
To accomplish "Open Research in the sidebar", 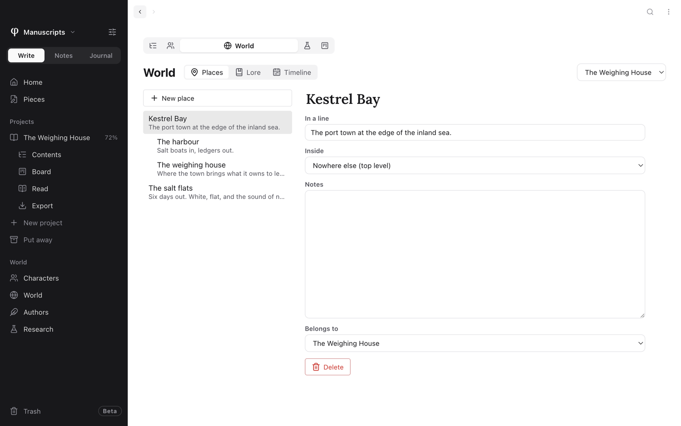I will tap(64, 329).
